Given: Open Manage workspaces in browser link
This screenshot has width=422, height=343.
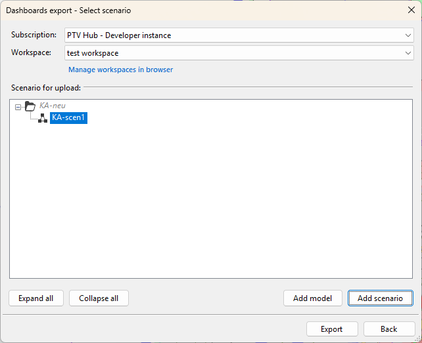Looking at the screenshot, I should click(120, 70).
